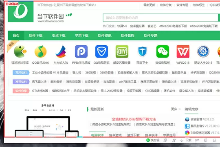220x147 pixels.
Task: Open the 软件教程 nav item
Action: tap(128, 36)
